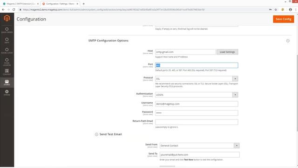View site info via padlock icon
This screenshot has width=298, height=168.
coord(20,9)
